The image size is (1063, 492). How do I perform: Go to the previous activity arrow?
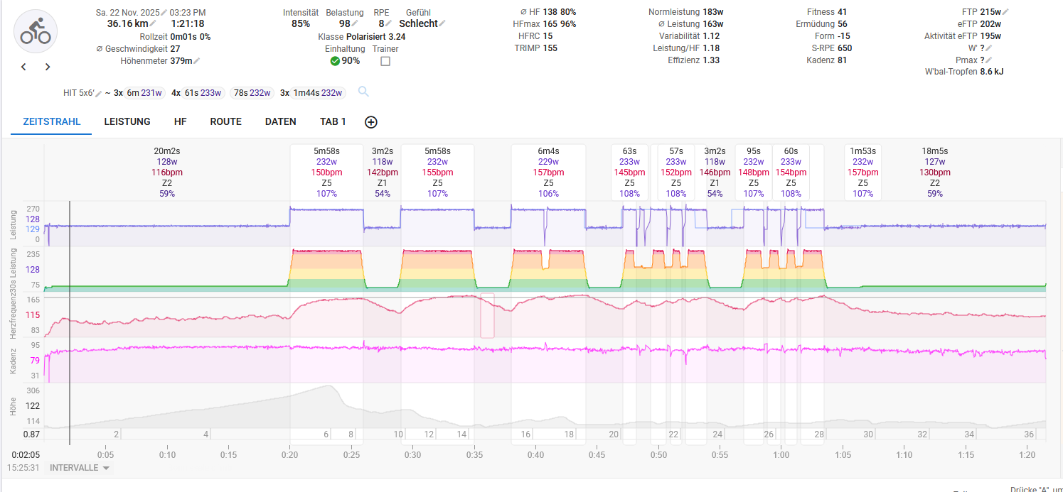coord(23,67)
